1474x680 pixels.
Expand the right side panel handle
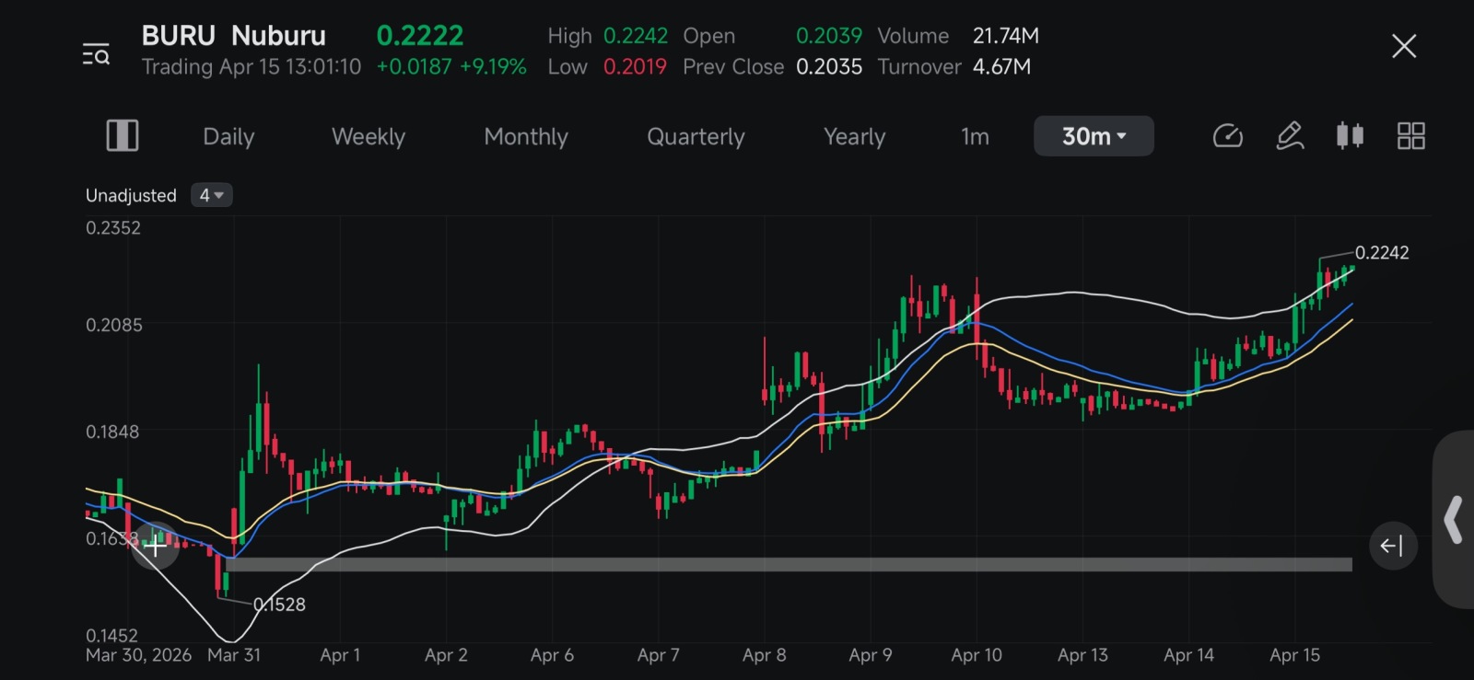(1454, 520)
